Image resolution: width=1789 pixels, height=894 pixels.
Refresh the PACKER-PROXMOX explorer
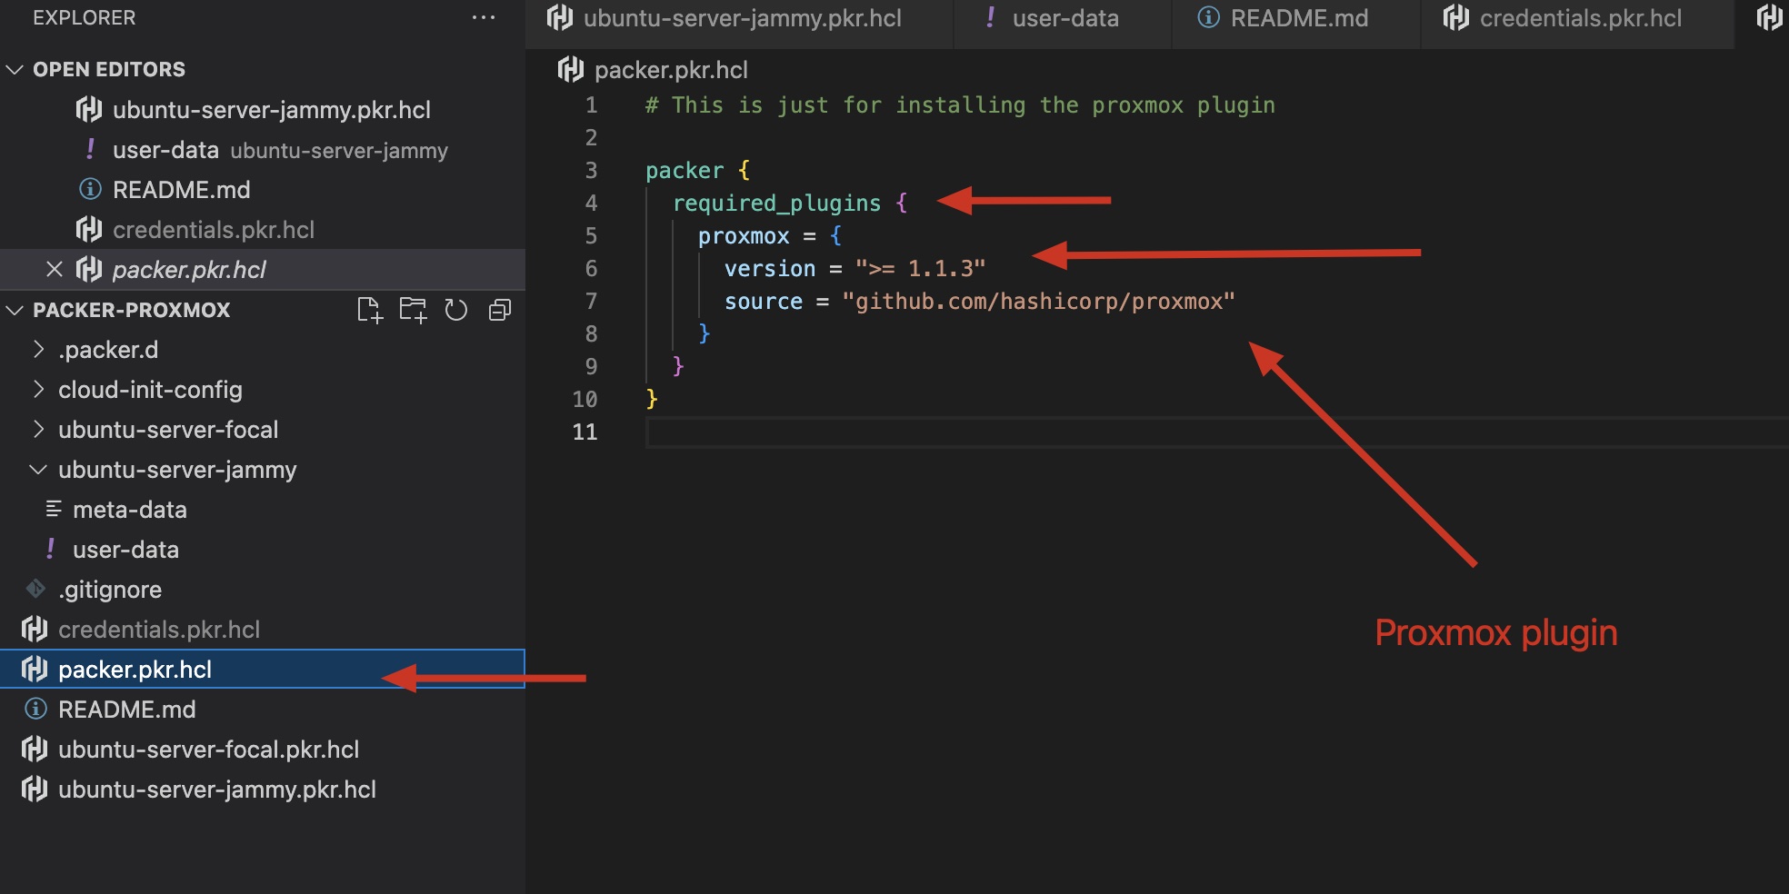[456, 310]
